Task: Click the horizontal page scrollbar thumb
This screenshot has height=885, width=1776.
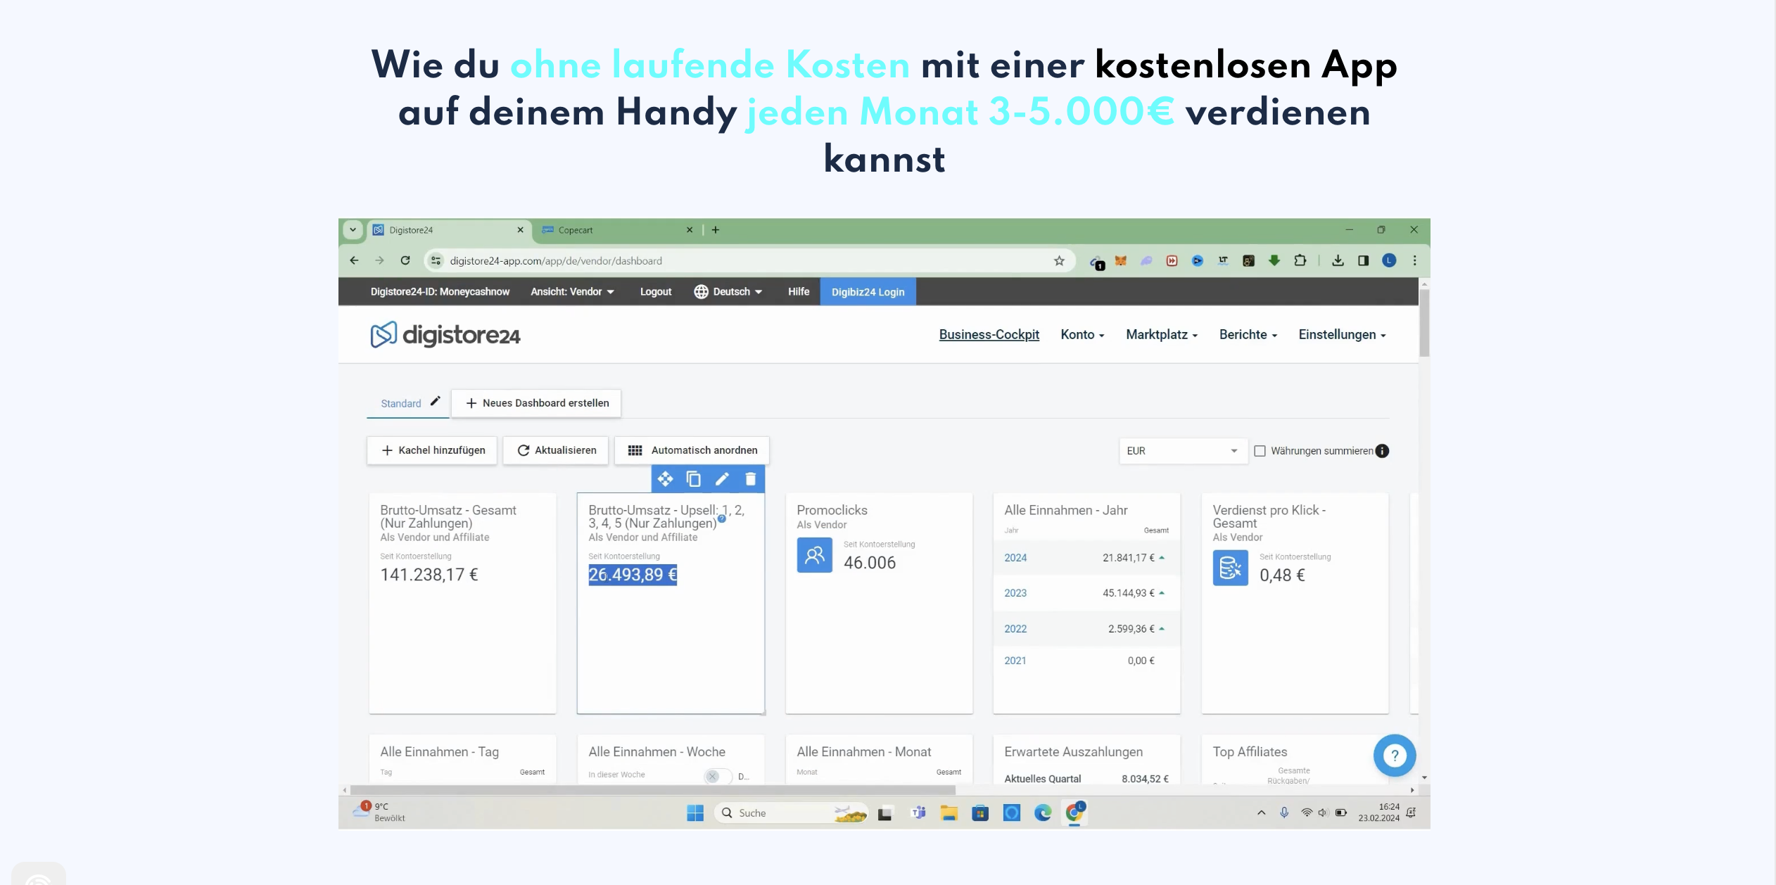Action: click(652, 790)
